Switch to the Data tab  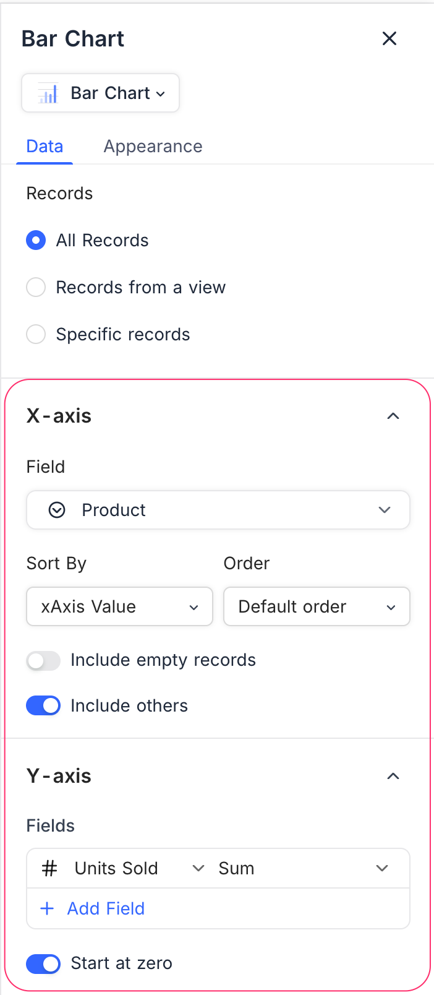click(45, 146)
